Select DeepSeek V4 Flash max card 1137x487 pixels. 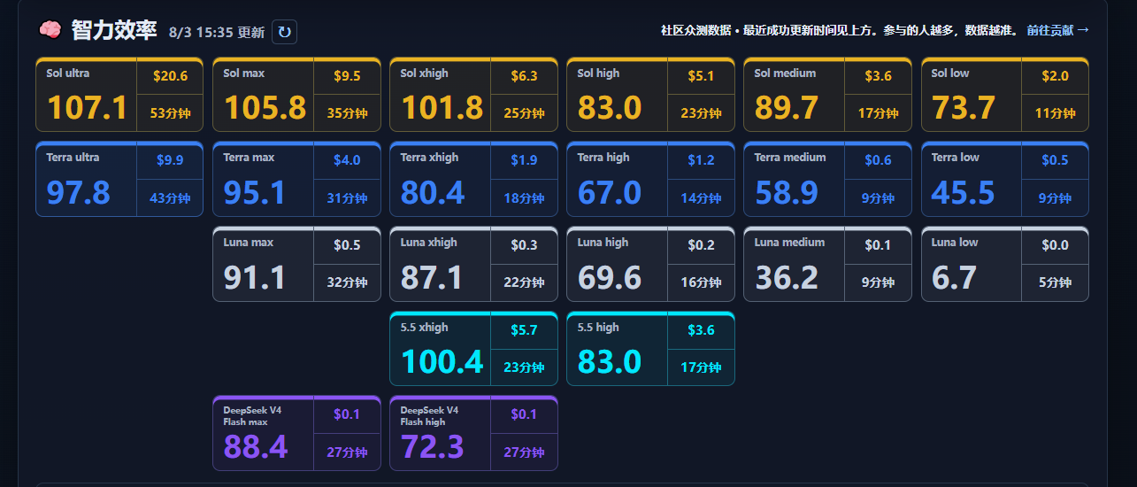point(296,433)
